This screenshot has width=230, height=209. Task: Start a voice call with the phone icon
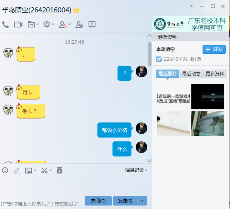click(x=5, y=24)
